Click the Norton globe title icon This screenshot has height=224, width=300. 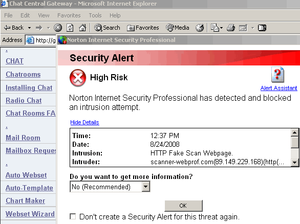(62, 40)
